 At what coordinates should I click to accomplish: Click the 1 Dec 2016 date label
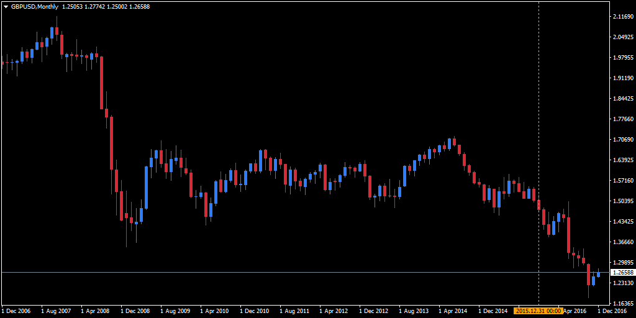[x=612, y=311]
